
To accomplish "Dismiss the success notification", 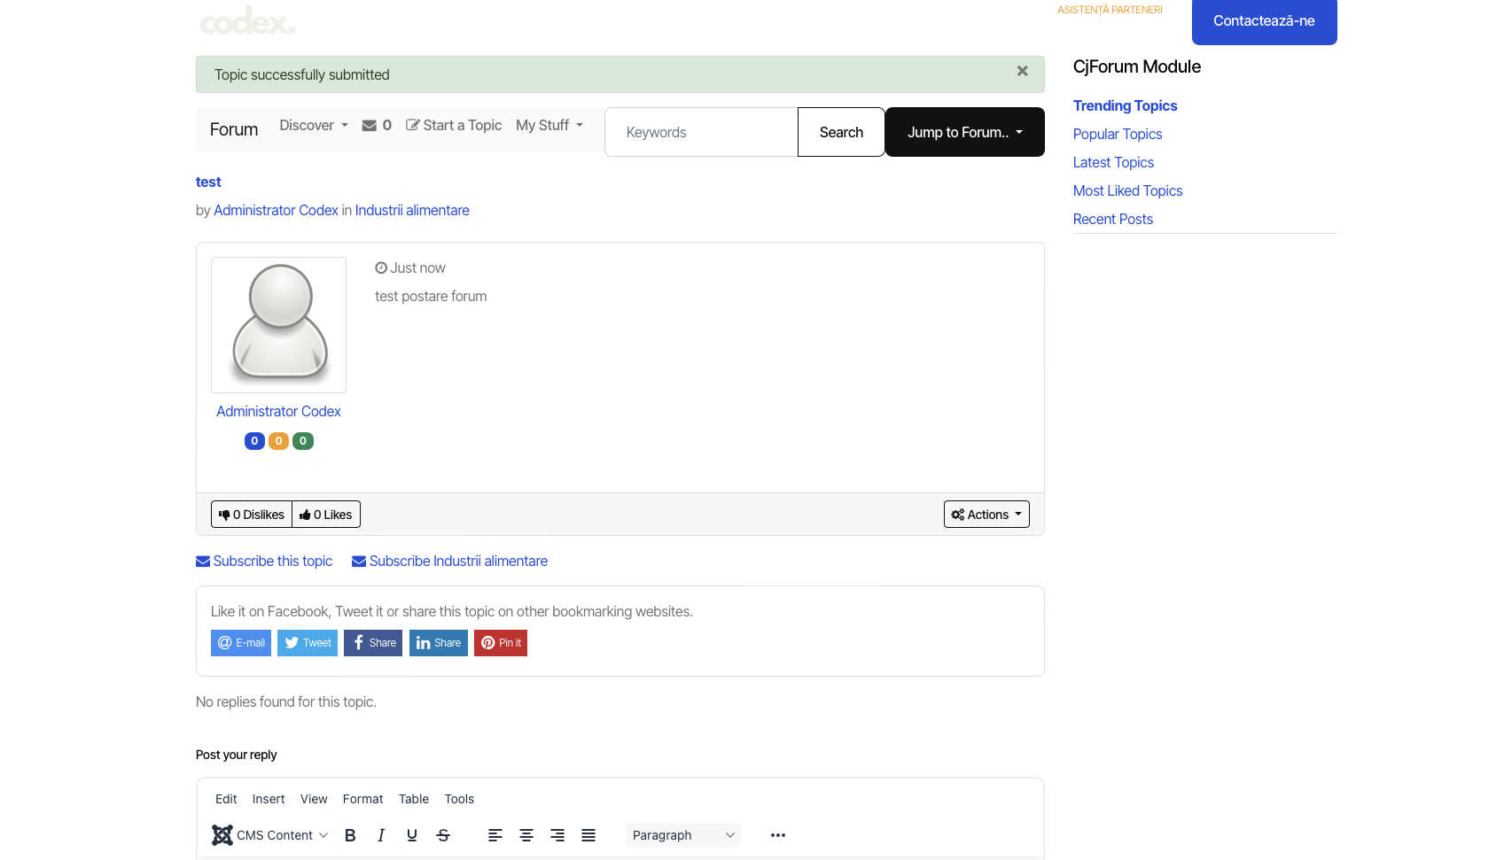I will (x=1022, y=72).
